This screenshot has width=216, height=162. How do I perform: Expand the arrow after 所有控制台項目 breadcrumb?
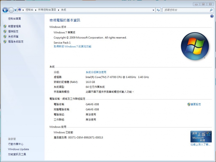coord(58,10)
